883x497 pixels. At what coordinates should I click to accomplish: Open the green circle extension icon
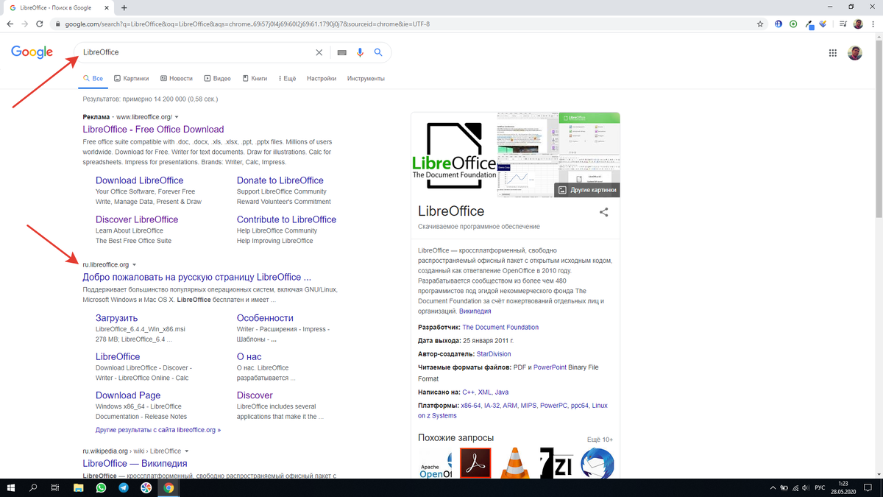coord(793,24)
